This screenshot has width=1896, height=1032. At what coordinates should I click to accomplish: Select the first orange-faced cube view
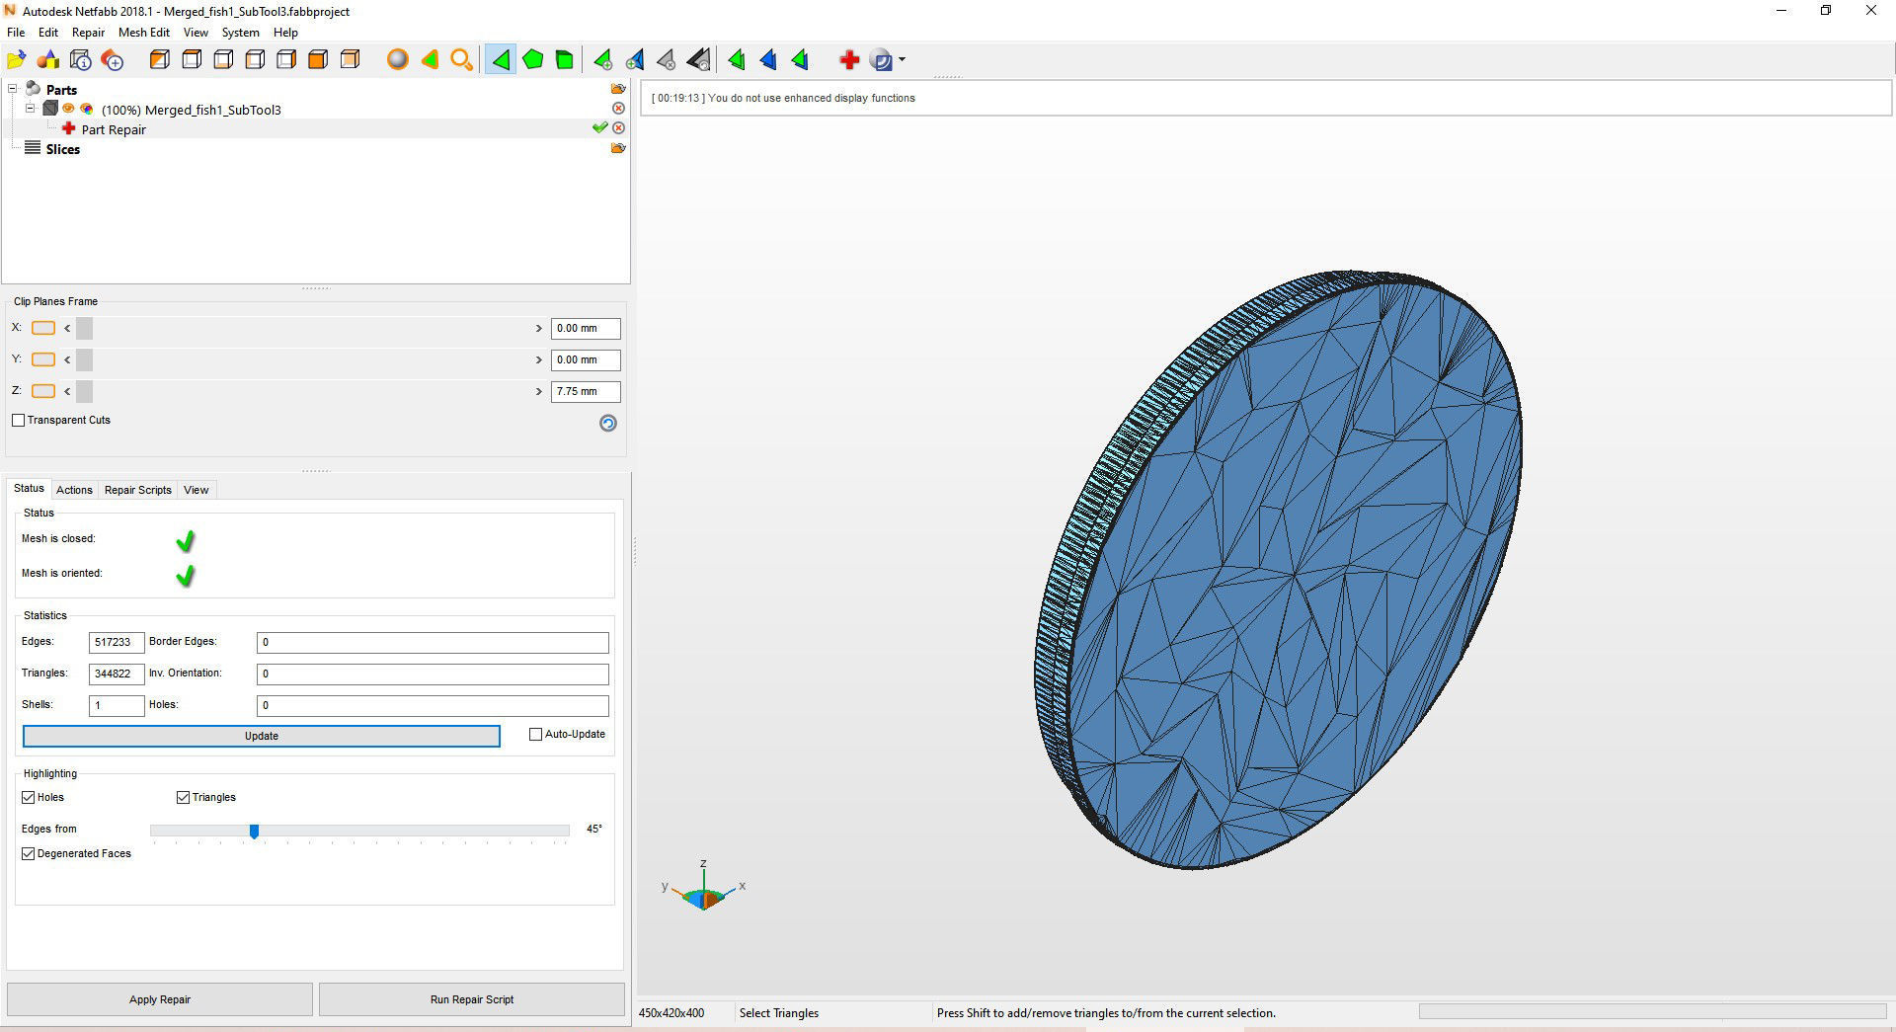(x=159, y=60)
